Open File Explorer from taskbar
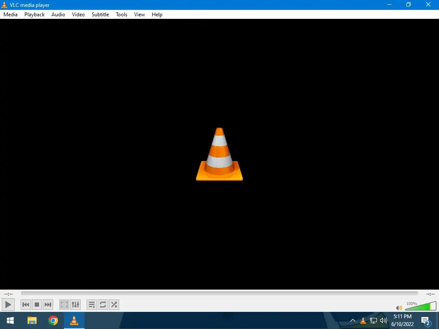The image size is (439, 329). (32, 320)
